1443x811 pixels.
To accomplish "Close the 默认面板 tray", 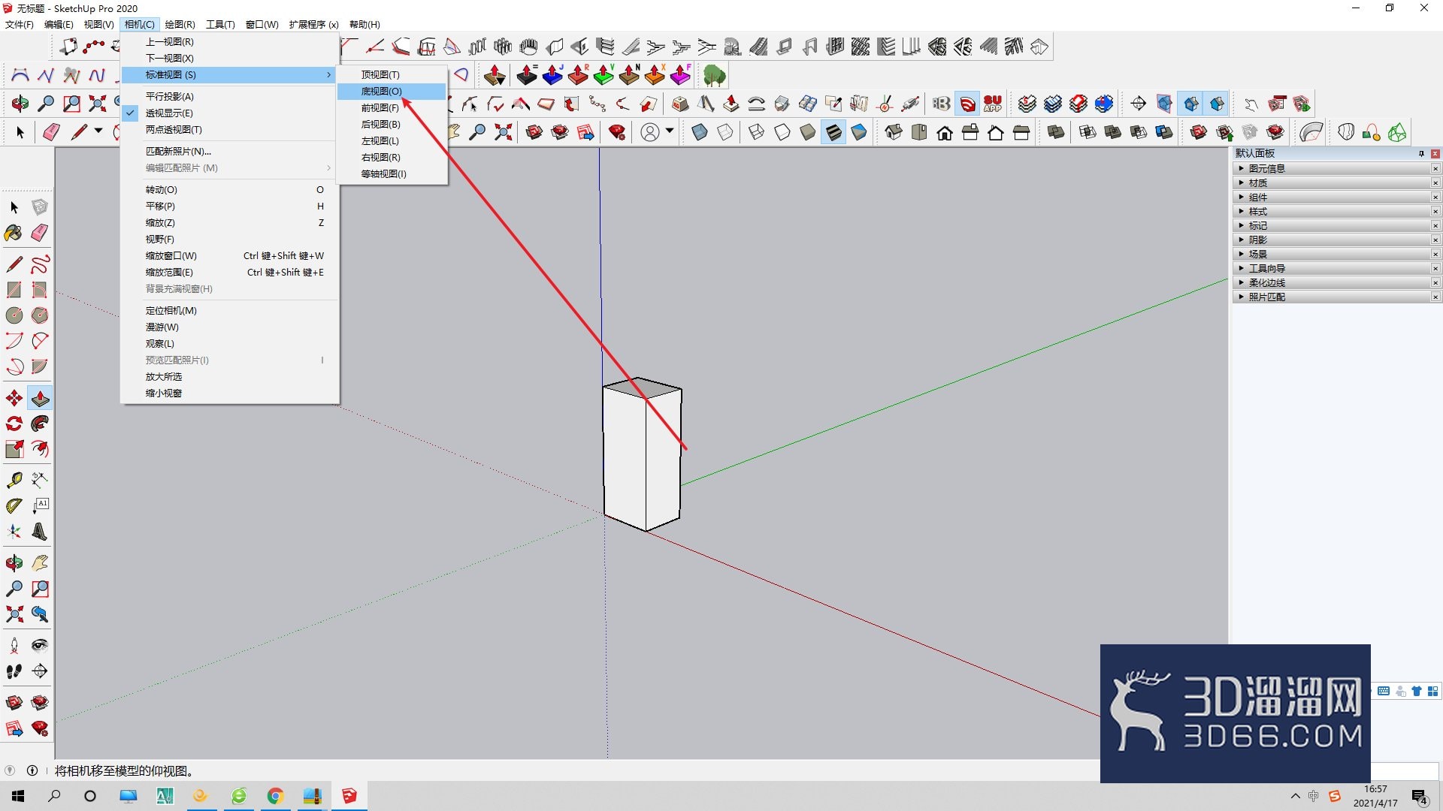I will [1435, 153].
